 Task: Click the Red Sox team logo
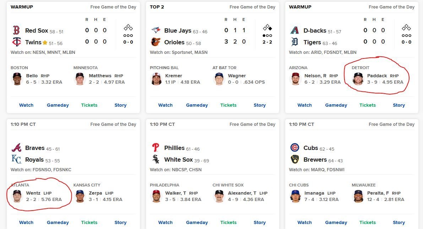point(16,30)
